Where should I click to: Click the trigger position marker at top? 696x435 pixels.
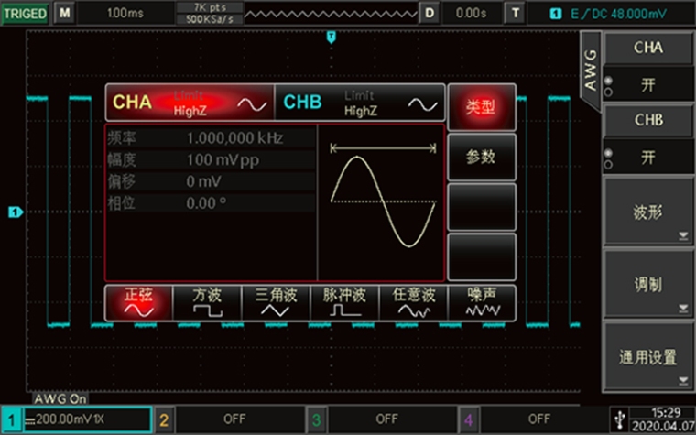332,37
